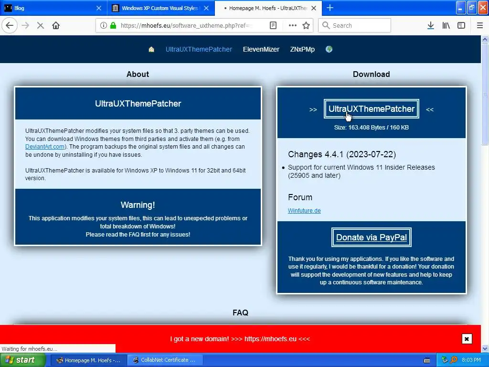This screenshot has height=367, width=489.
Task: Open the downloads panel
Action: click(x=431, y=26)
